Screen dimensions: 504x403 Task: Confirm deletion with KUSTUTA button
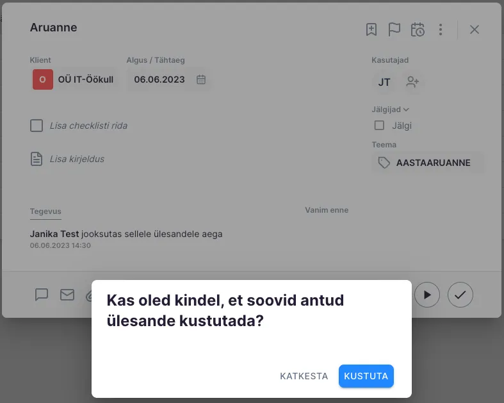(x=366, y=376)
